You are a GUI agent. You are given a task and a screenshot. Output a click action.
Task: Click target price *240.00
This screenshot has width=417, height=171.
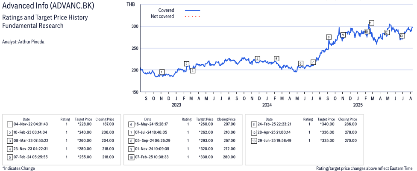(85, 132)
